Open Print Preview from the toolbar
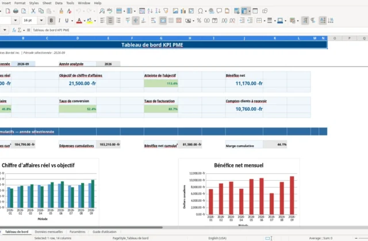Viewport: 368px width, 241px height. pyautogui.click(x=24, y=11)
